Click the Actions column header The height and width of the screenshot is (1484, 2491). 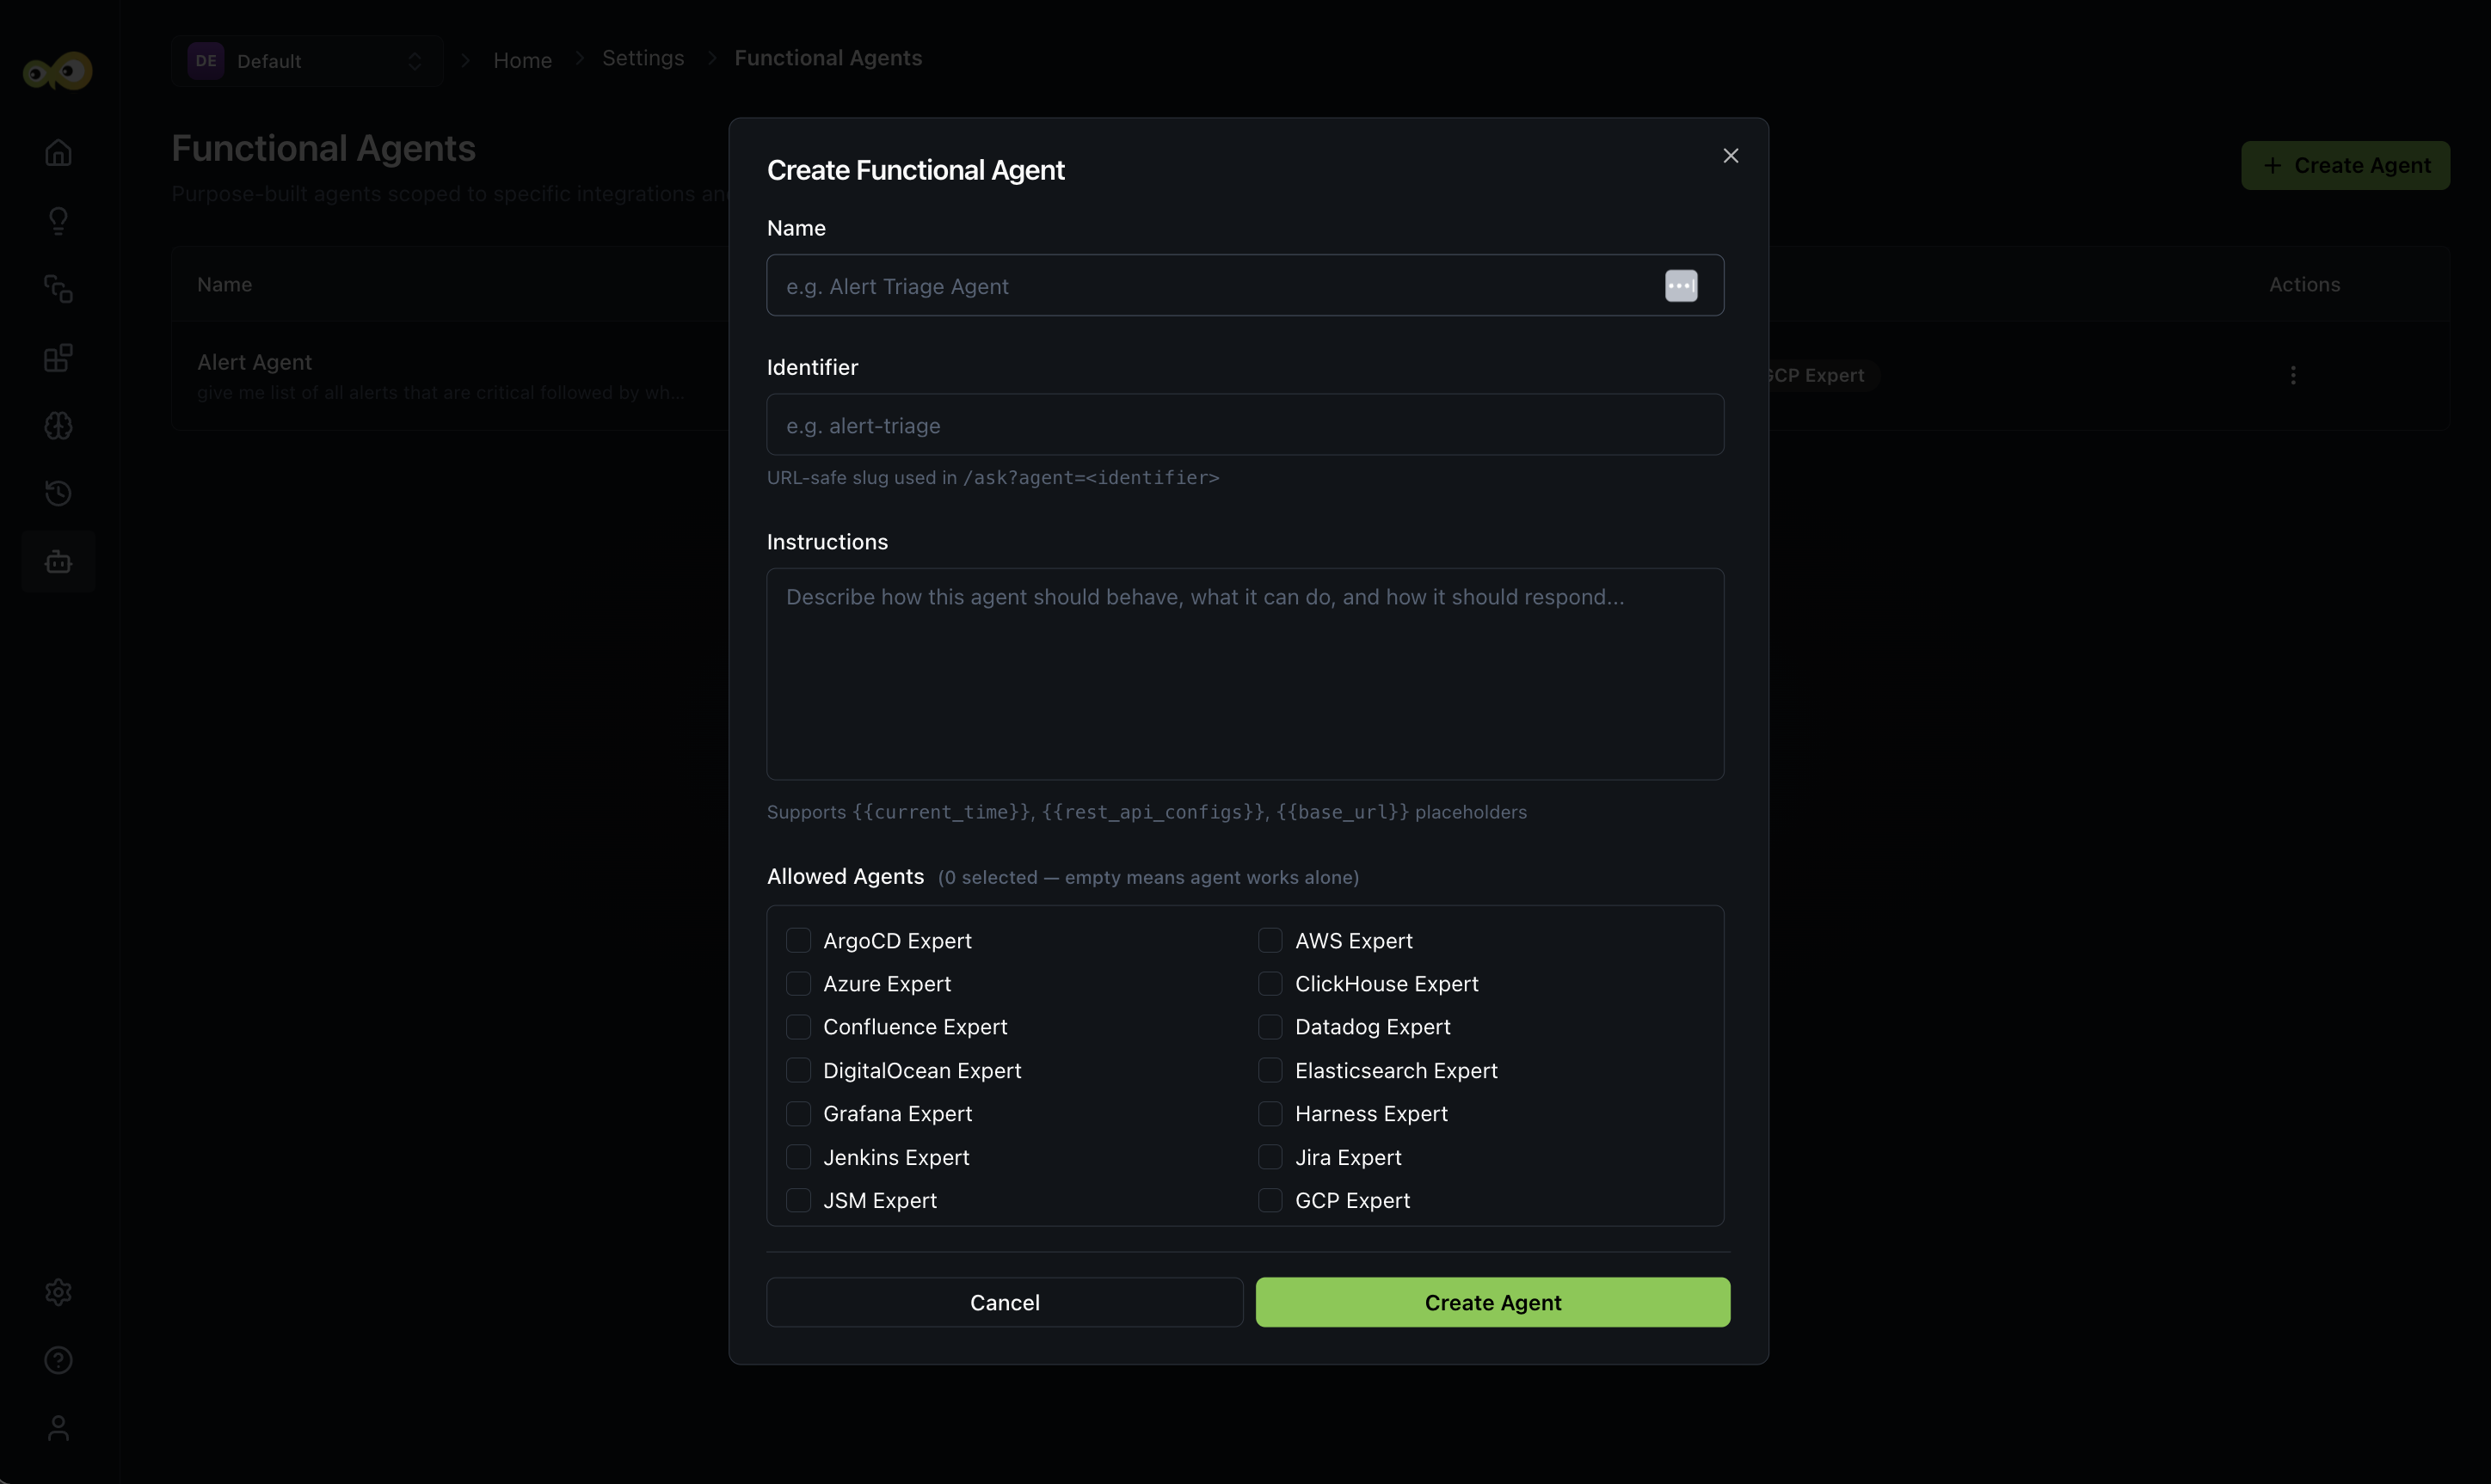[2304, 285]
